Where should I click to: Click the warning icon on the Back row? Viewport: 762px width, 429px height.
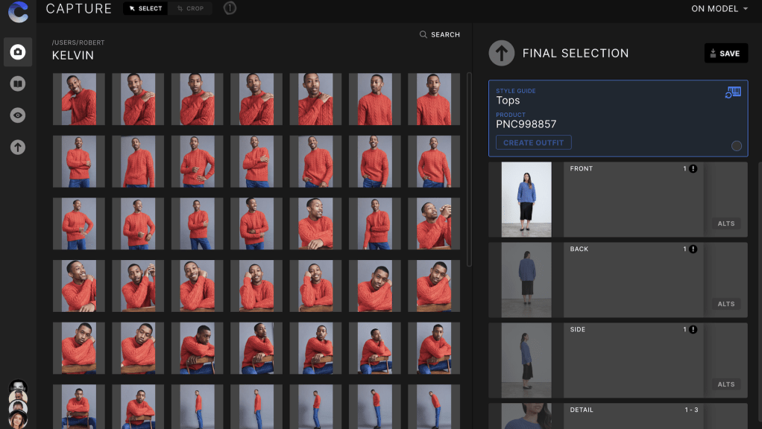(693, 249)
